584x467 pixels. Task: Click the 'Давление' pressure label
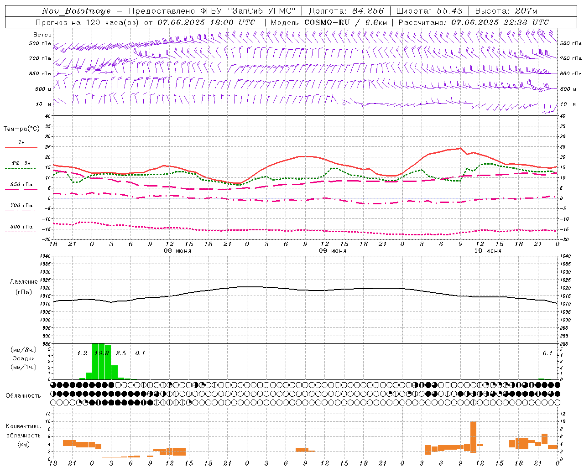24,282
